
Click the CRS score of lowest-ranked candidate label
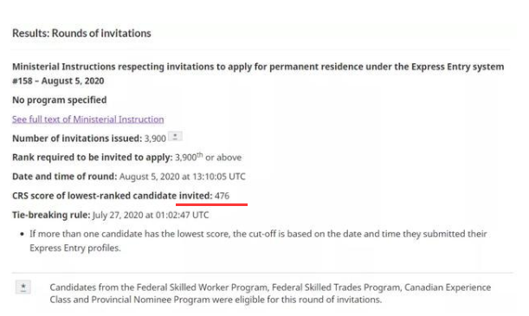pos(113,196)
